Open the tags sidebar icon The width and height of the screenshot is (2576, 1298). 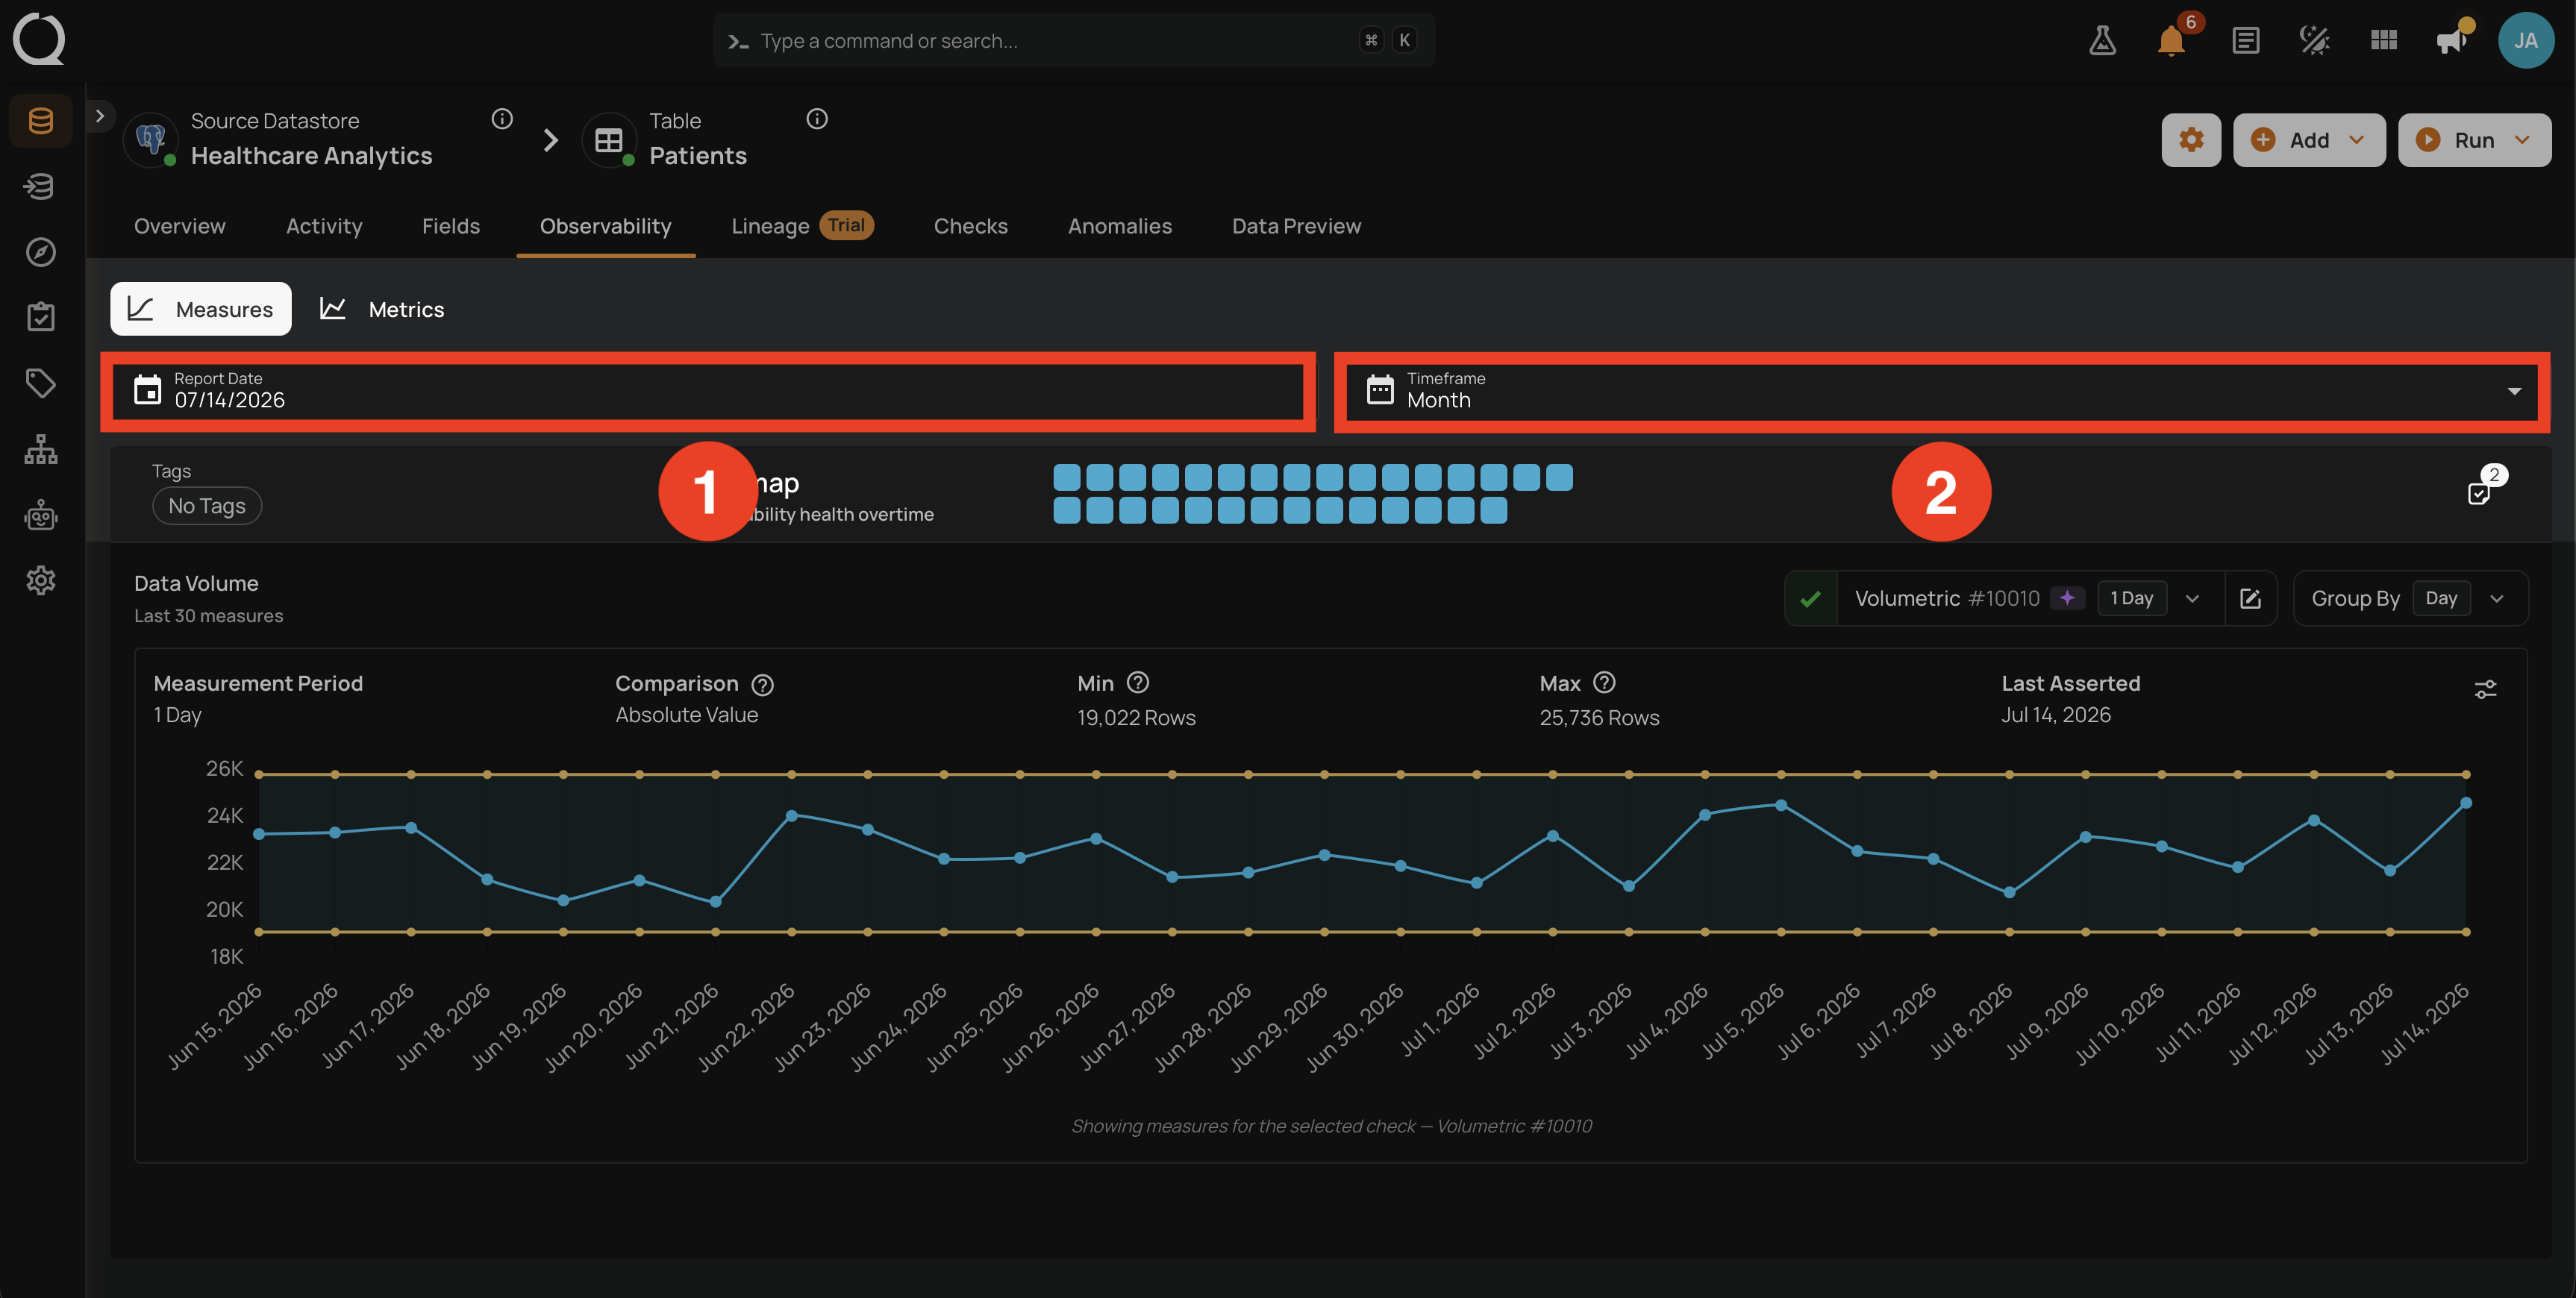41,383
